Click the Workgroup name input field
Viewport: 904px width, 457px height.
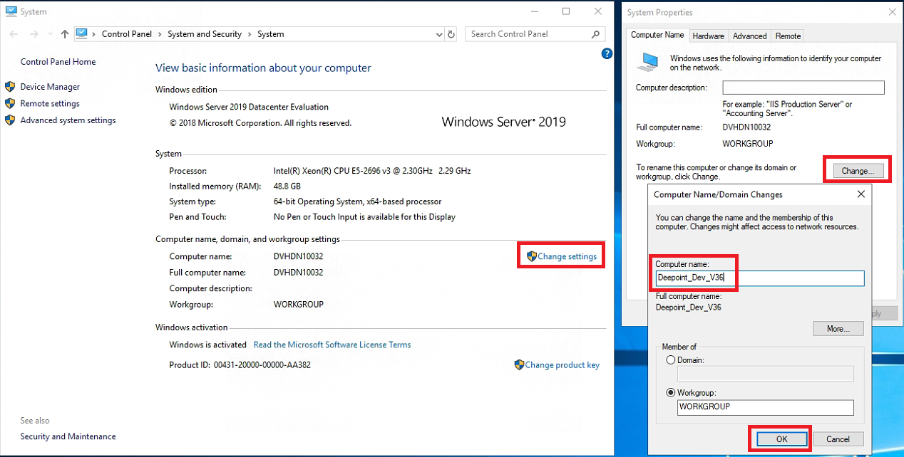765,407
